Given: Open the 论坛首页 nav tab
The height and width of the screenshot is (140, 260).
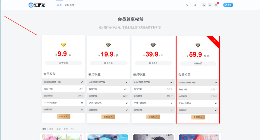Looking at the screenshot, I should pyautogui.click(x=70, y=5).
